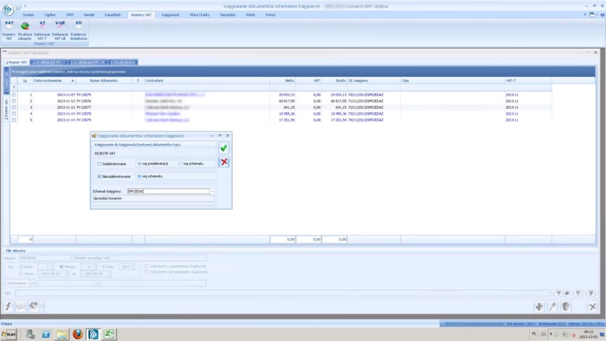Uncheck the Niezadekretowane checkbox
Image resolution: width=606 pixels, height=341 pixels.
99,176
